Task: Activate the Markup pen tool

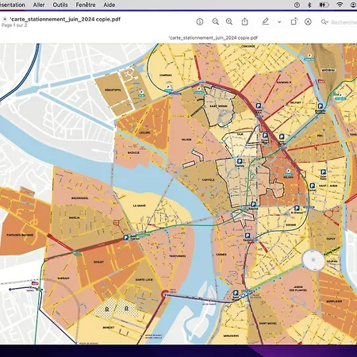Action: 266,21
